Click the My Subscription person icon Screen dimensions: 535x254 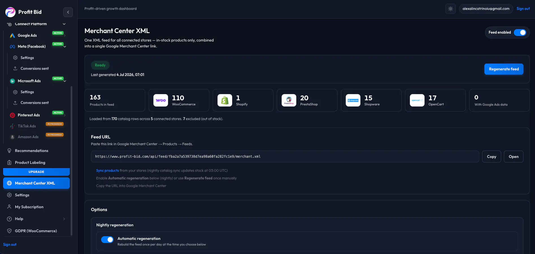(9, 207)
